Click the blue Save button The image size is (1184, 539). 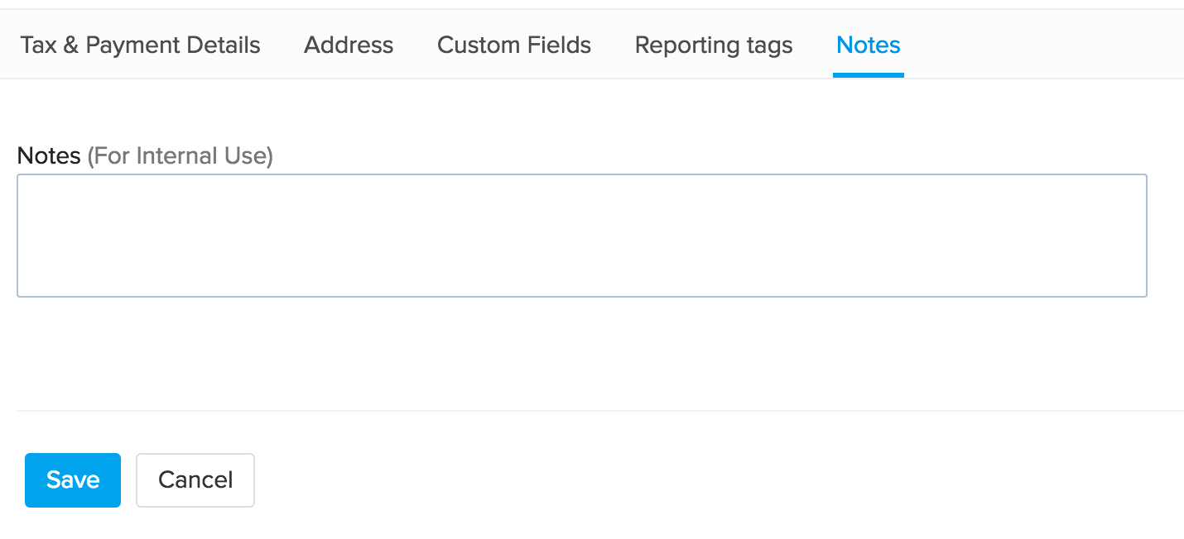click(73, 480)
